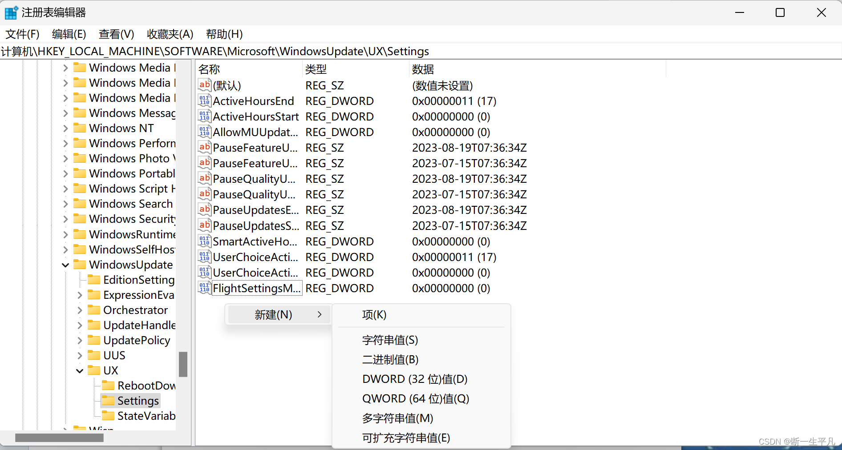
Task: Open the 文件(F) menu
Action: click(22, 34)
